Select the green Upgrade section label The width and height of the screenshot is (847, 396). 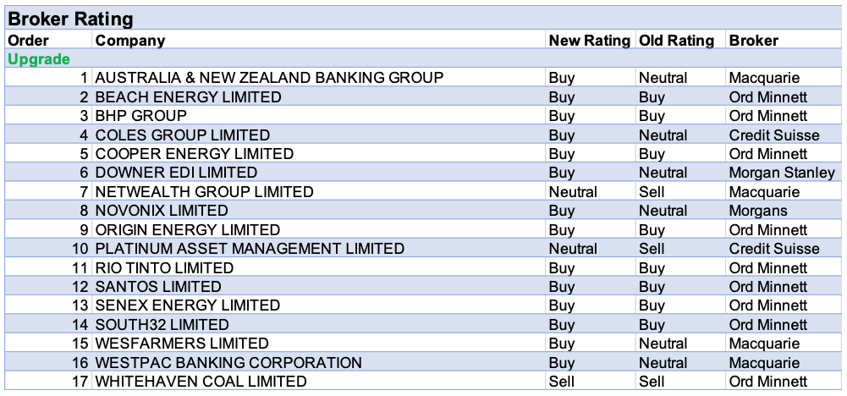(x=39, y=59)
